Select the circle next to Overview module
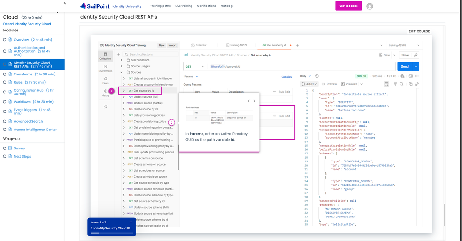This screenshot has height=241, width=462. point(5,39)
